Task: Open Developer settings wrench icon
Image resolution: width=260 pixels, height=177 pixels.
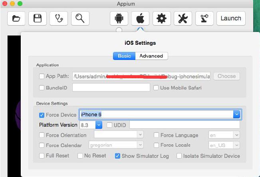Action: (x=183, y=18)
